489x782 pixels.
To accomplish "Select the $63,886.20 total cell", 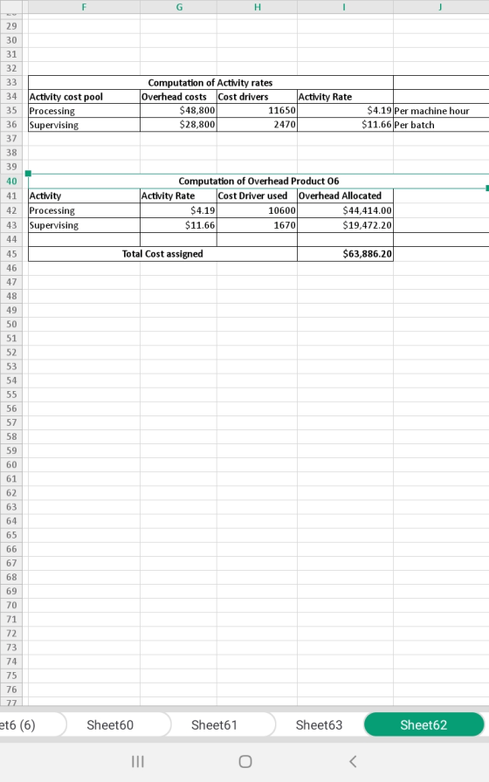I will [345, 254].
